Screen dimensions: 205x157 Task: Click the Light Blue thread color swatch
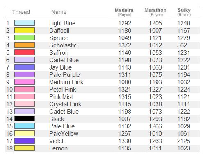(x=25, y=23)
